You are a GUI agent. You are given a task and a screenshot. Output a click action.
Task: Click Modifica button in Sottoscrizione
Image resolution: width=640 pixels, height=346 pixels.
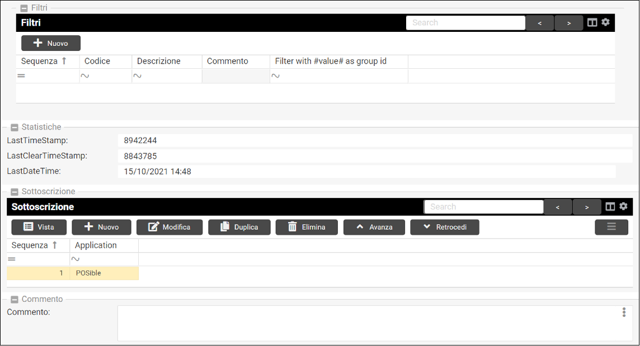click(x=169, y=227)
